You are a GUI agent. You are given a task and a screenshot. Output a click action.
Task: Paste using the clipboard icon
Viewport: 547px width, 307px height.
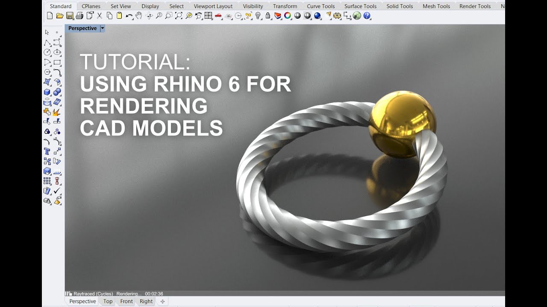click(x=119, y=16)
